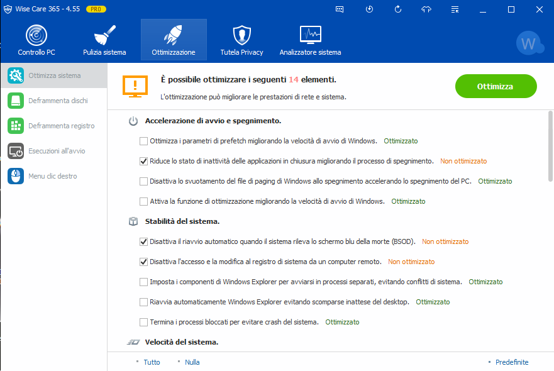Open Tutela Privacy shield icon

(241, 35)
